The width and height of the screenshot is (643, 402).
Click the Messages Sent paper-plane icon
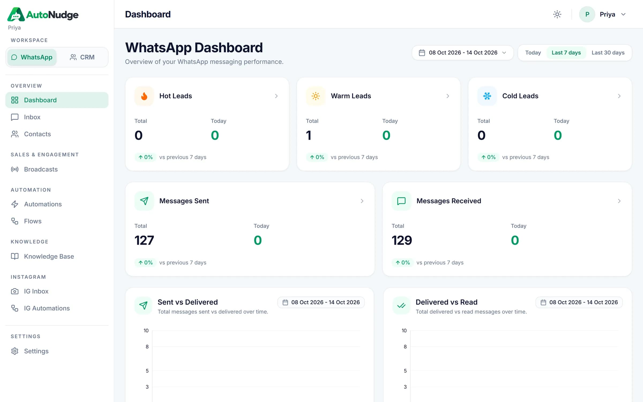[x=144, y=201]
